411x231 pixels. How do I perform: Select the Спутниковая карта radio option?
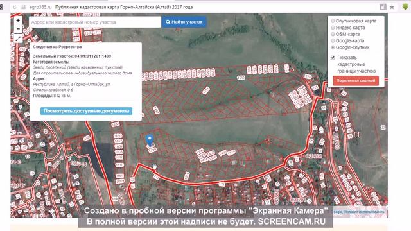coord(333,21)
